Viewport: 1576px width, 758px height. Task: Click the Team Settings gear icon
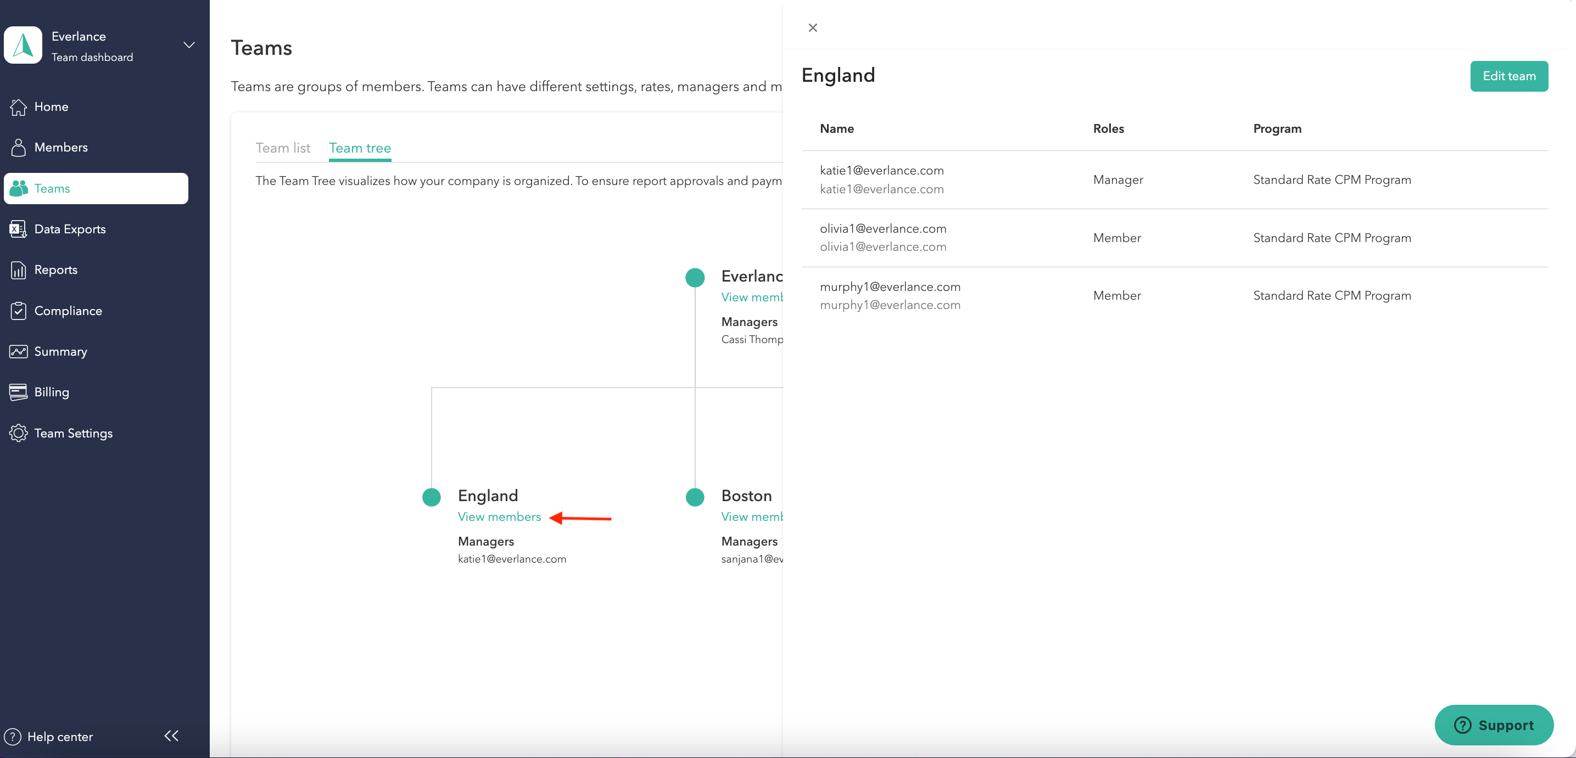coord(18,433)
